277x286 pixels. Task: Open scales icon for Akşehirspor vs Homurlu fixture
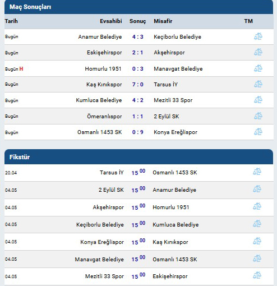[257, 206]
